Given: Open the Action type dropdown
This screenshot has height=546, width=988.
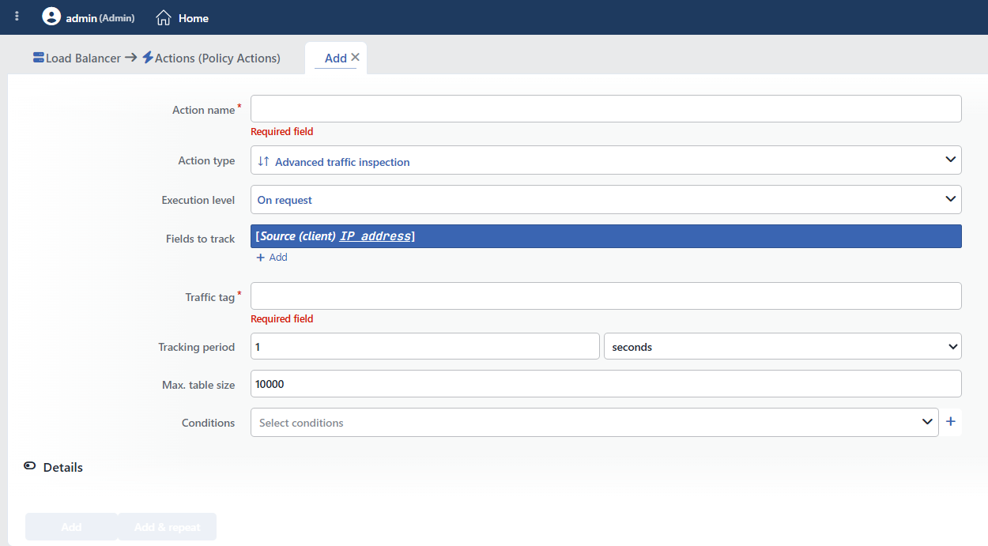Looking at the screenshot, I should click(x=606, y=160).
